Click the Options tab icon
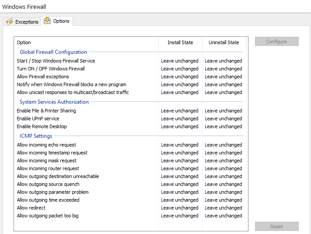Screen dimensions: 311x234 [x=47, y=21]
